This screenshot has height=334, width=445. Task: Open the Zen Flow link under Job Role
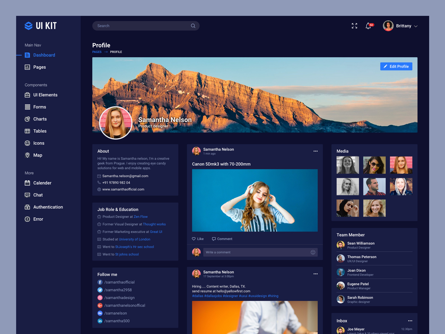(x=140, y=217)
